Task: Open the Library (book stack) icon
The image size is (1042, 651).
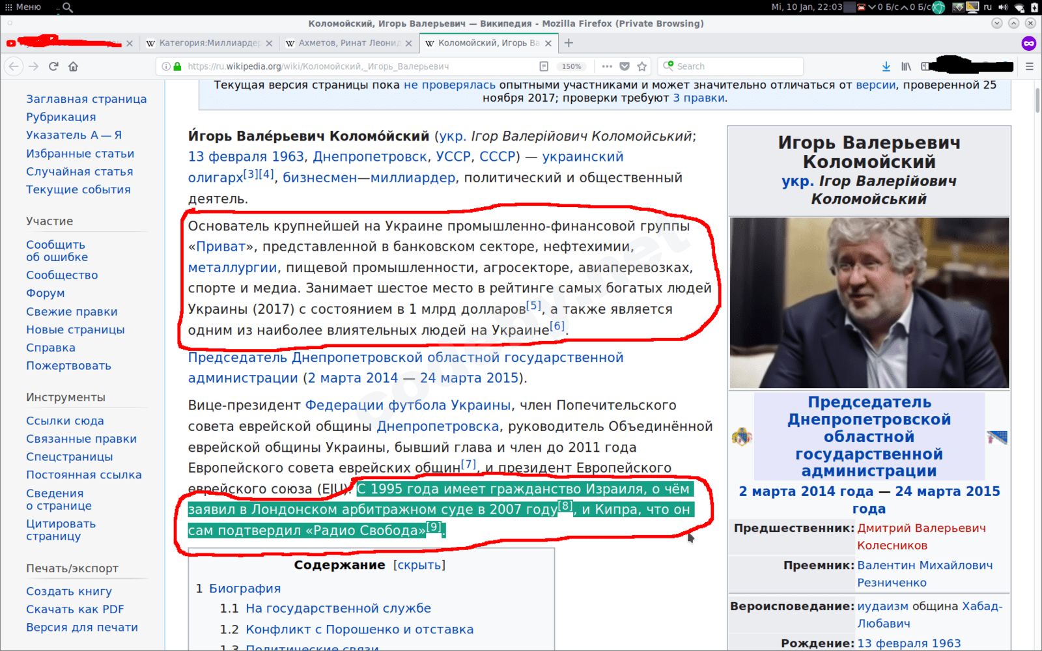Action: (x=906, y=66)
